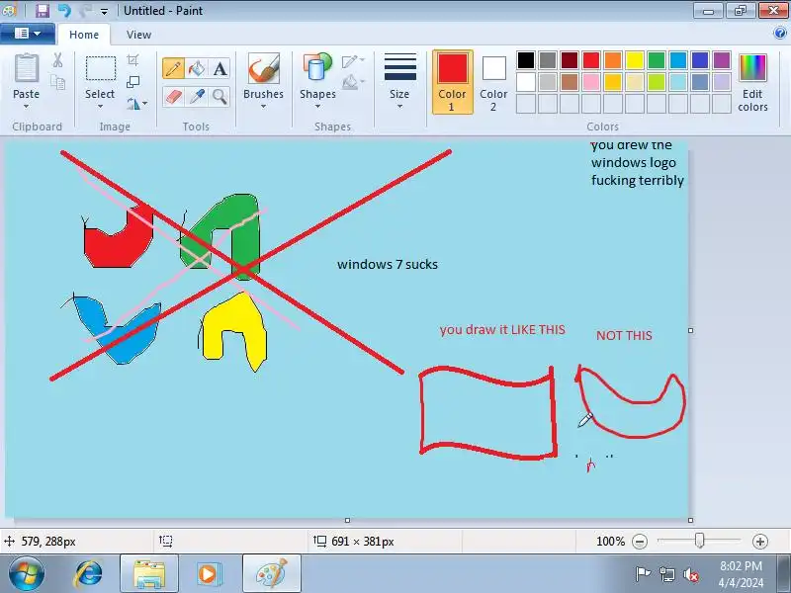Open the Windows Start orb
This screenshot has width=791, height=593.
(x=26, y=573)
